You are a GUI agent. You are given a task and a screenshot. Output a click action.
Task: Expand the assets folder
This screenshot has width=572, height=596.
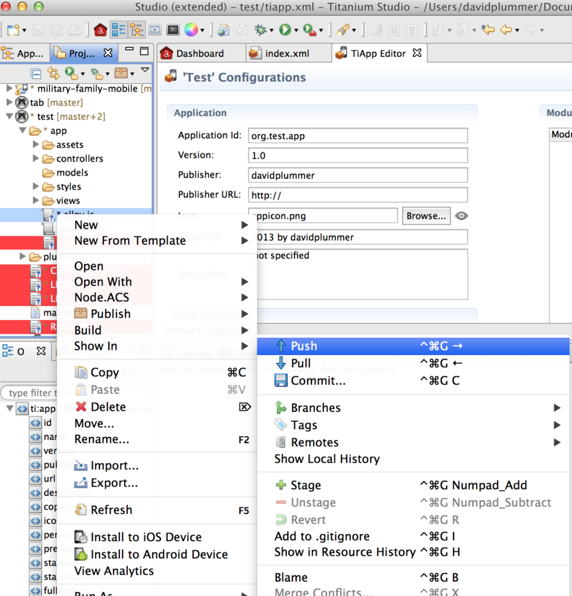point(36,144)
